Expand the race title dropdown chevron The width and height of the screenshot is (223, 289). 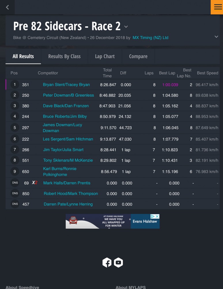(126, 27)
